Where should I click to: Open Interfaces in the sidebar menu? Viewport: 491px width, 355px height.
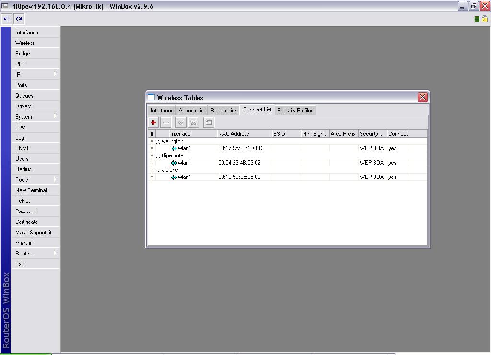click(x=35, y=33)
